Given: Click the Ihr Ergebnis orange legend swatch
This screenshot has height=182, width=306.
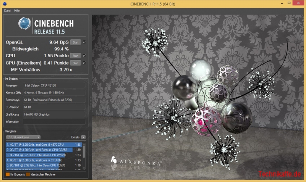Looking at the screenshot, I should tap(8, 174).
